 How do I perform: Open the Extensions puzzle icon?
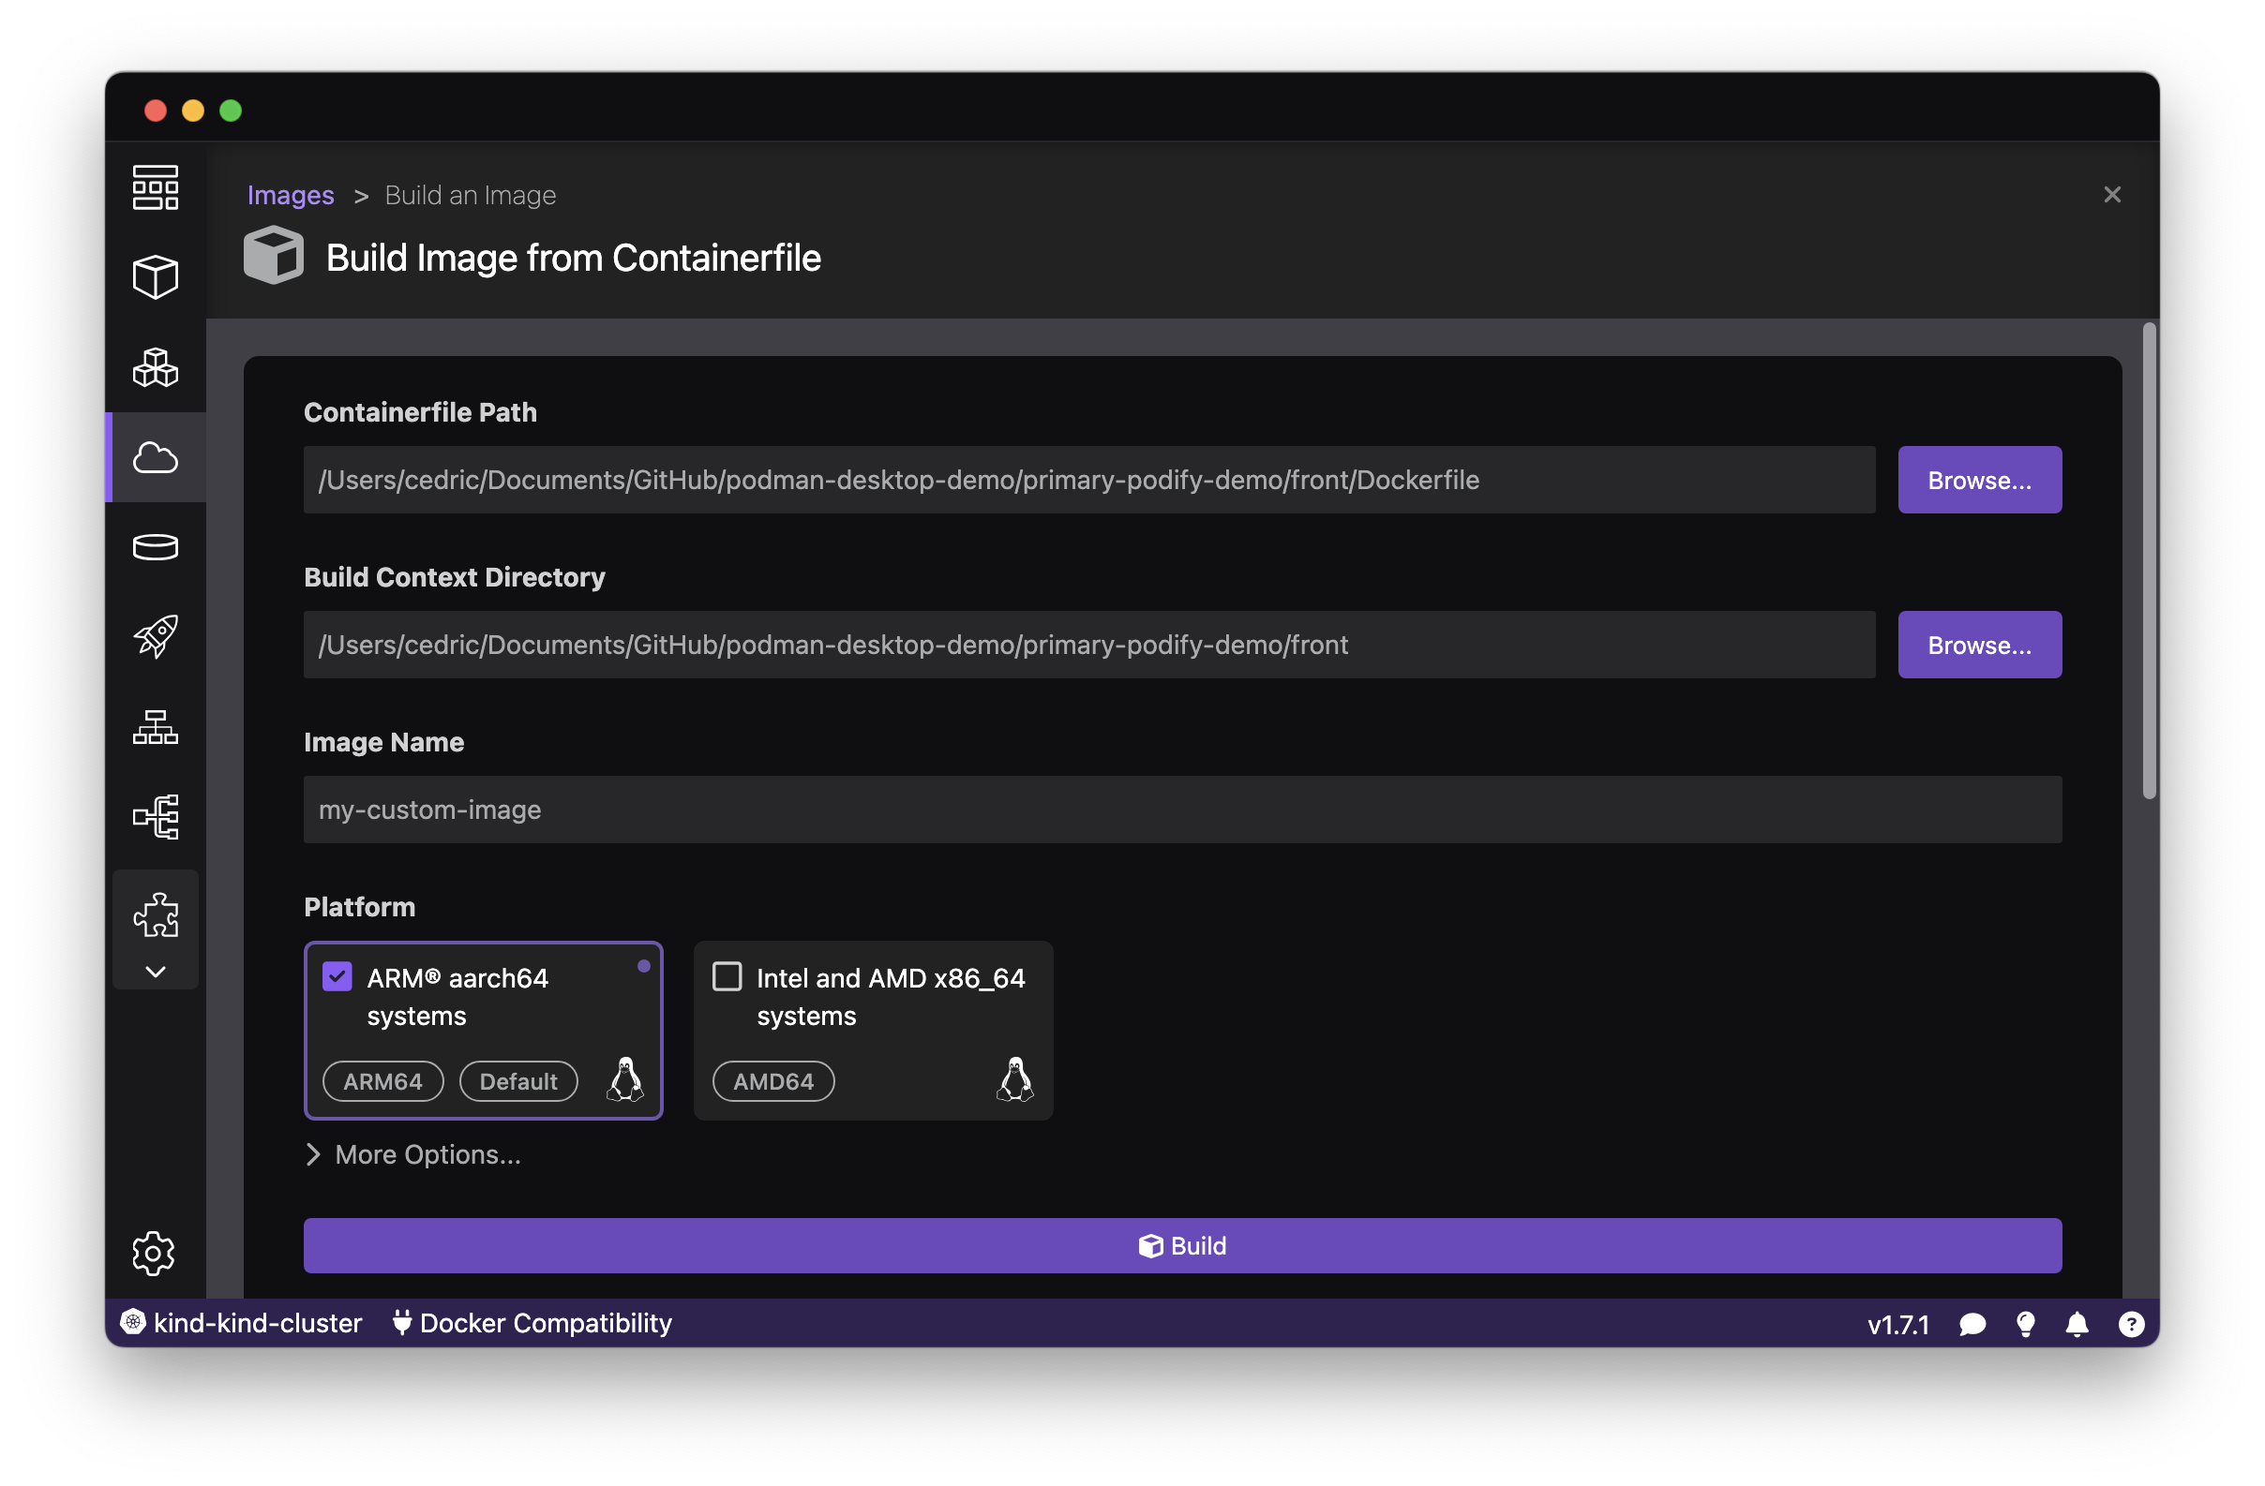[155, 914]
